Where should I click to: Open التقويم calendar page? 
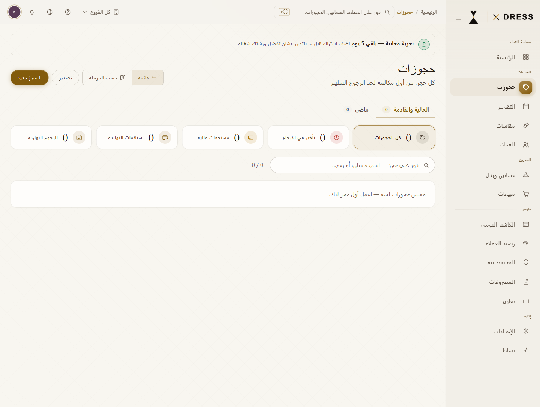(493, 107)
